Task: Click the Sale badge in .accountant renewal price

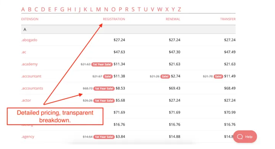Action: point(165,76)
